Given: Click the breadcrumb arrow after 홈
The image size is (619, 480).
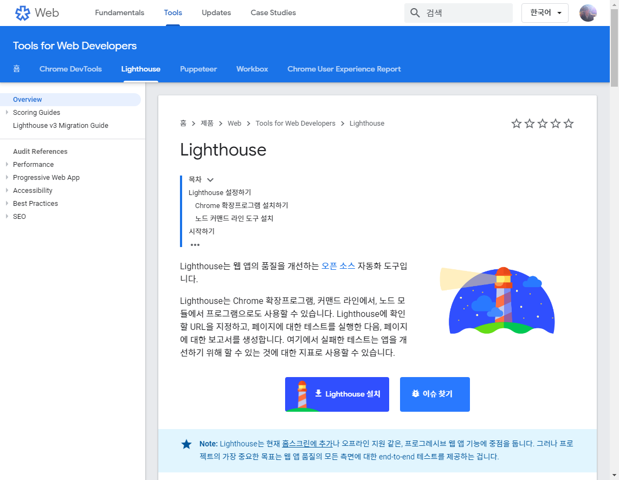Looking at the screenshot, I should (x=194, y=124).
